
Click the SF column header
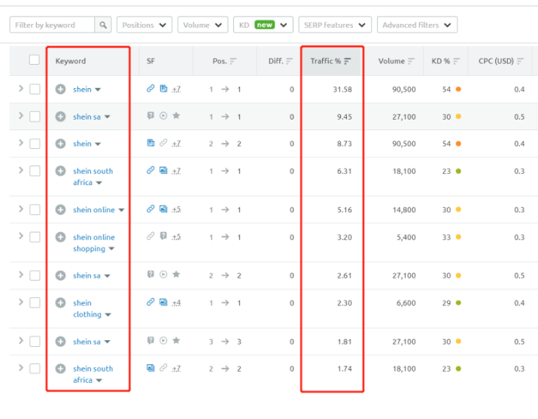[150, 61]
